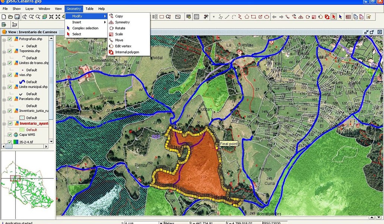Collapse the Parcelario.shp tree node
The height and width of the screenshot is (224, 384).
pos(4,100)
